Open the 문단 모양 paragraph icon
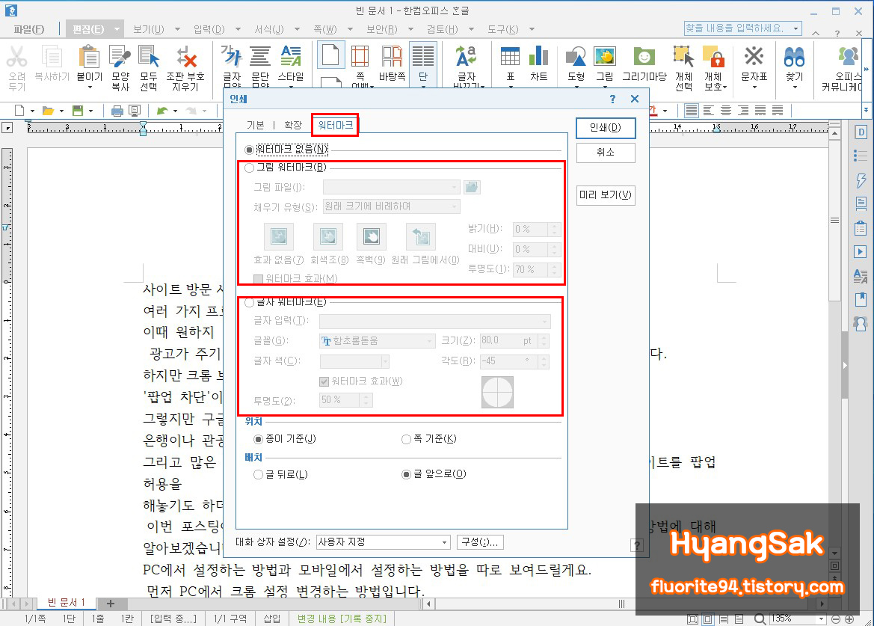This screenshot has width=874, height=626. click(x=259, y=57)
